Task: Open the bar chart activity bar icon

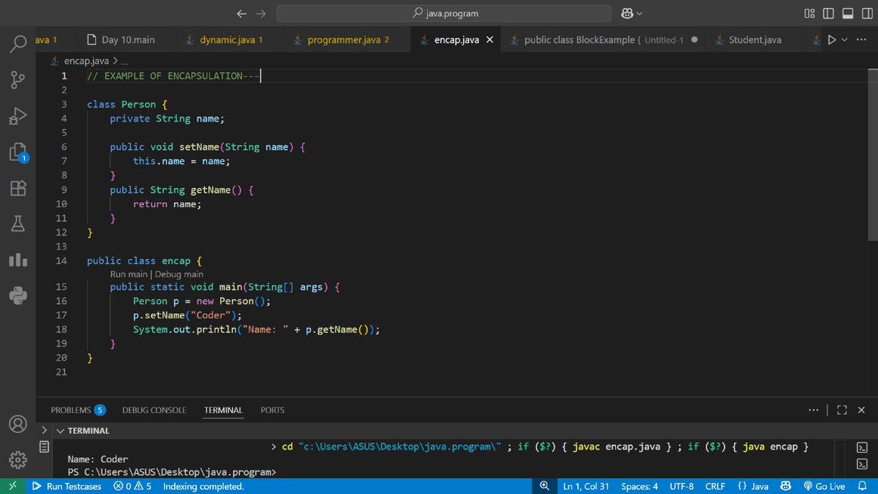Action: point(18,260)
